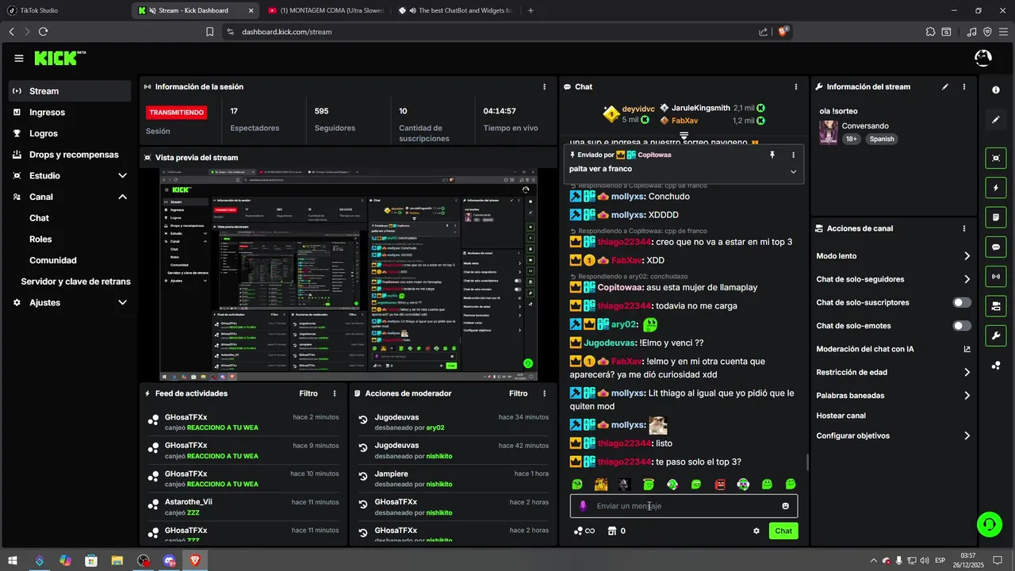
Task: Open Acciones de moderador options menu
Action: [544, 393]
